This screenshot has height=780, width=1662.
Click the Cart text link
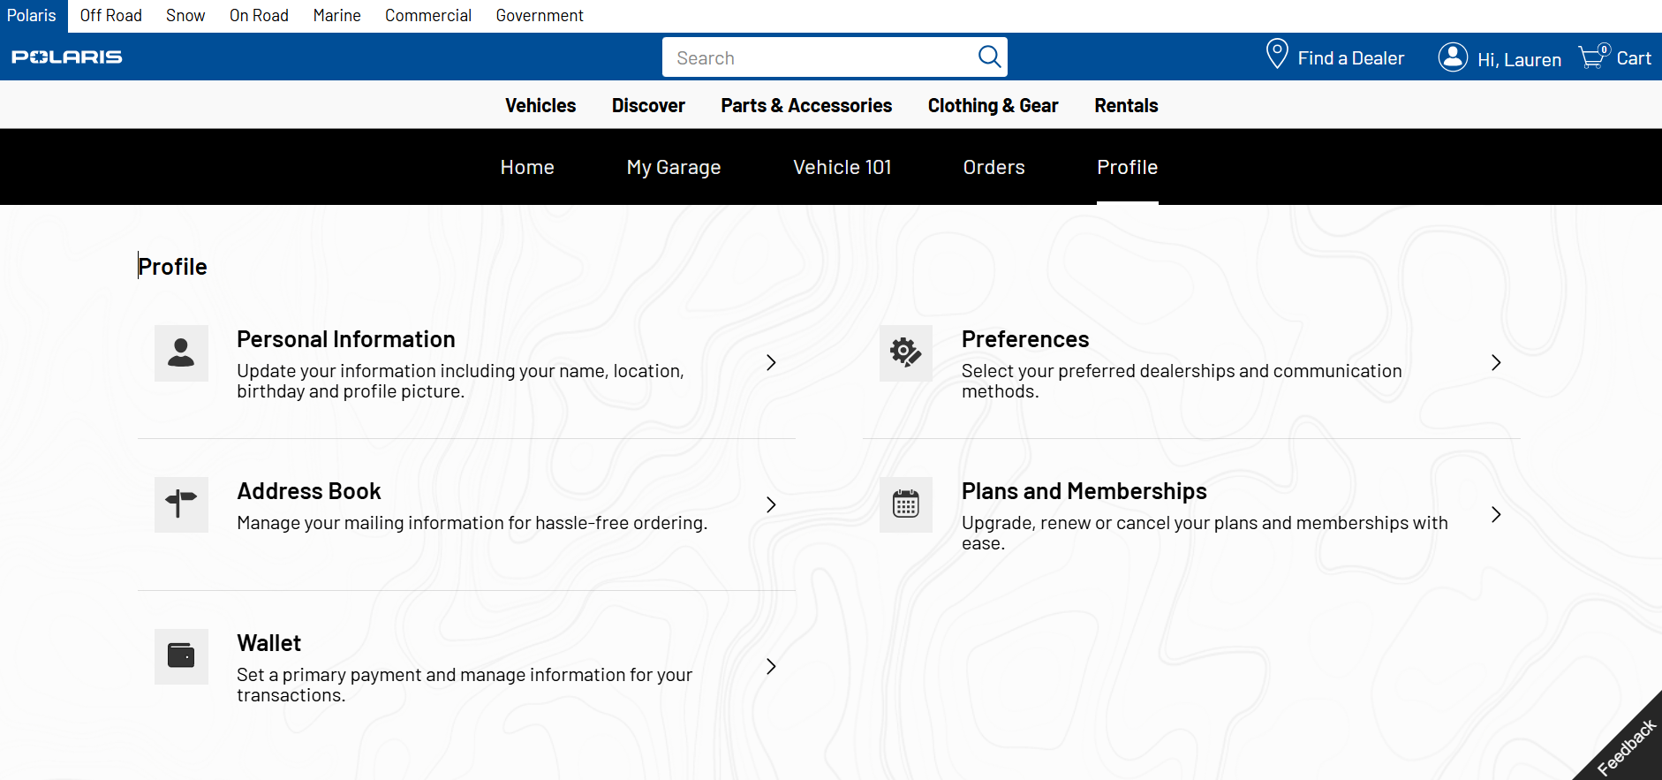point(1634,58)
